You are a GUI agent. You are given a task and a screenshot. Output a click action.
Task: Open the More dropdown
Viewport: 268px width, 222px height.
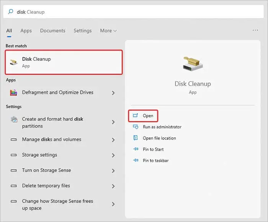pyautogui.click(x=108, y=31)
